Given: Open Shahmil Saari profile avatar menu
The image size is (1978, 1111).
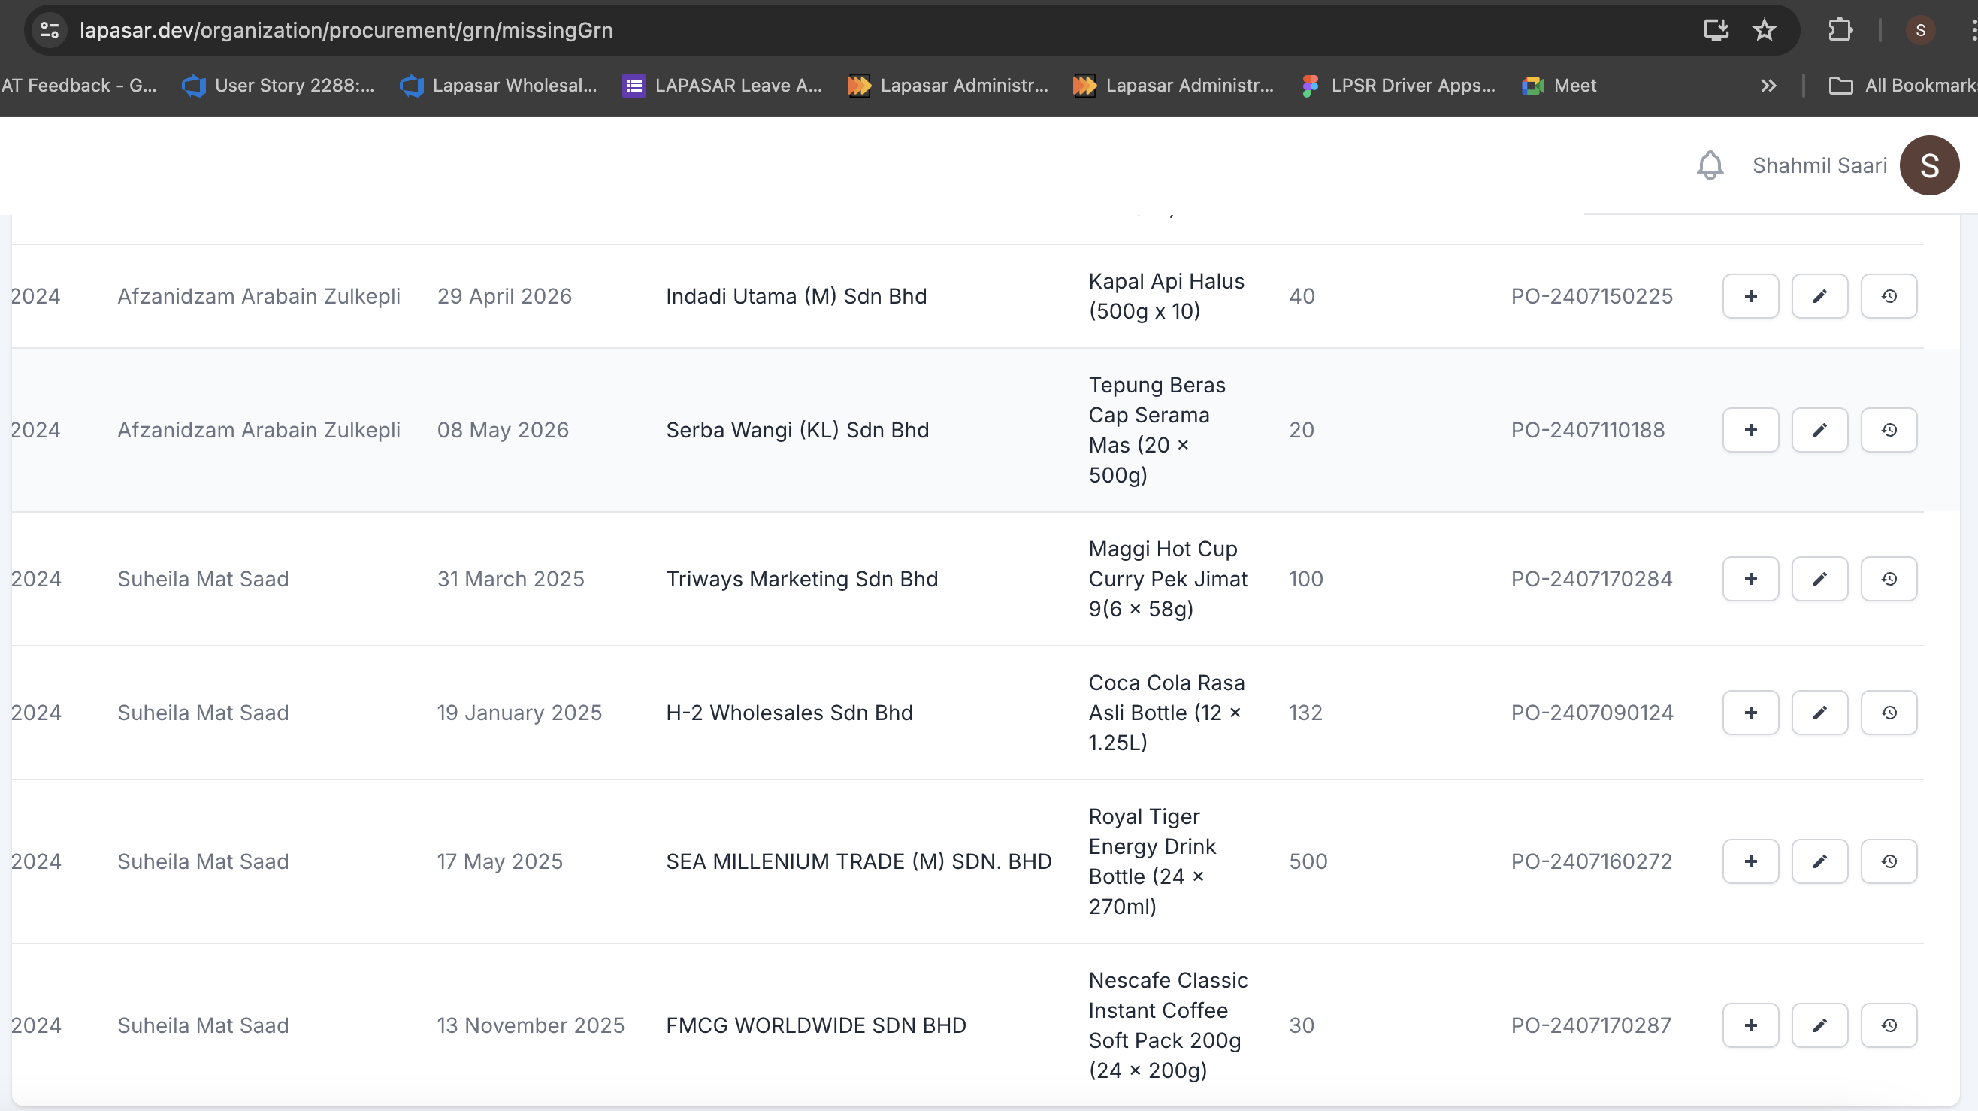Looking at the screenshot, I should 1928,165.
